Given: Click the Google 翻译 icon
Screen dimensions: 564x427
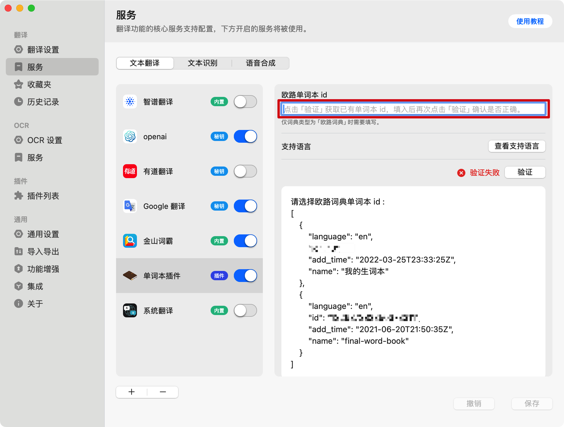Looking at the screenshot, I should (130, 206).
